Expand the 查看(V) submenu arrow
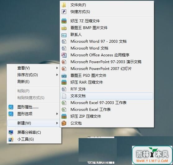Image resolution: width=173 pixels, height=165 pixels. 57,68
